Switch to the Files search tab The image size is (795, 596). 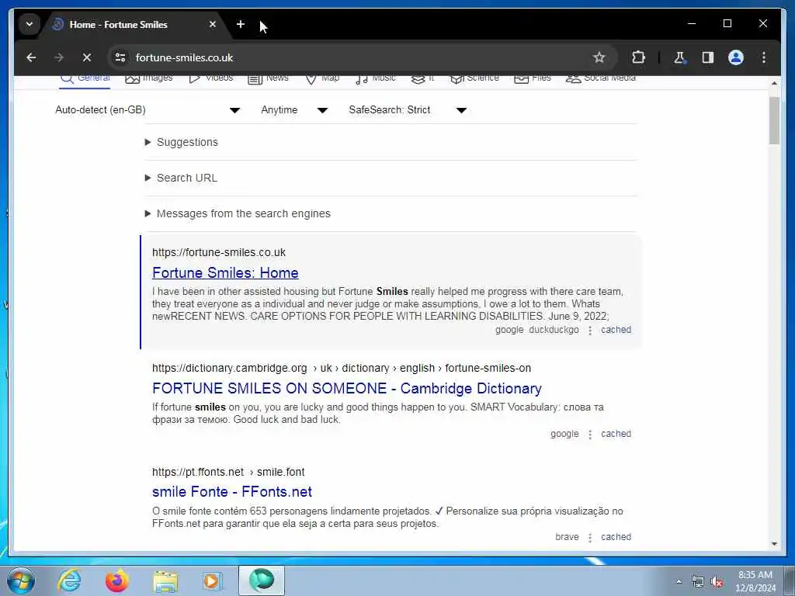click(533, 78)
